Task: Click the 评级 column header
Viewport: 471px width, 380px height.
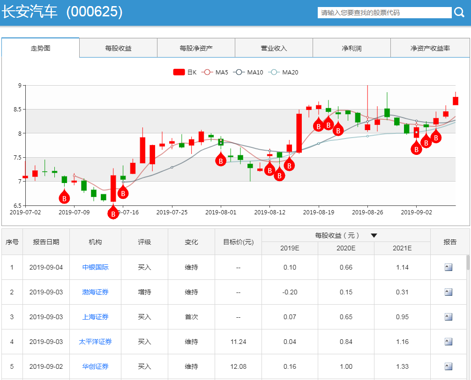Action: (x=144, y=242)
